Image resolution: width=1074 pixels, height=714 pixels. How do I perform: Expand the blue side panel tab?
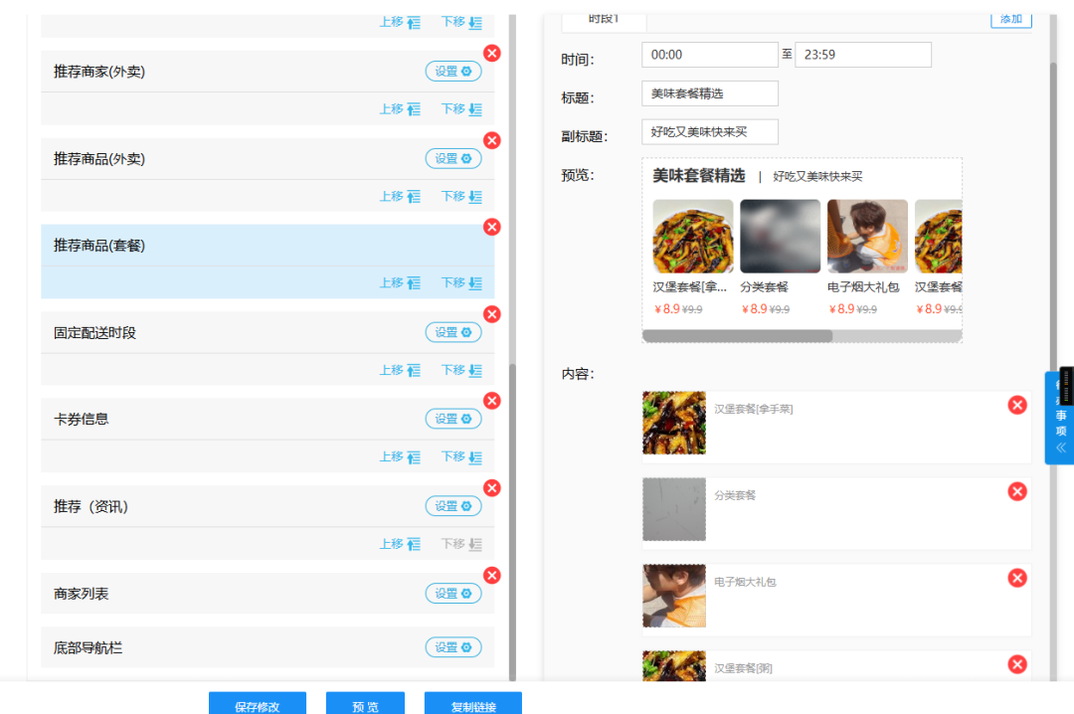[1060, 420]
